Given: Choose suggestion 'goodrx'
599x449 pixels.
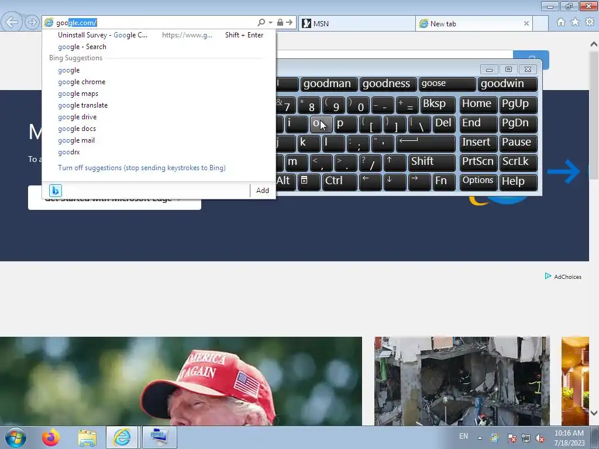Looking at the screenshot, I should [159, 152].
